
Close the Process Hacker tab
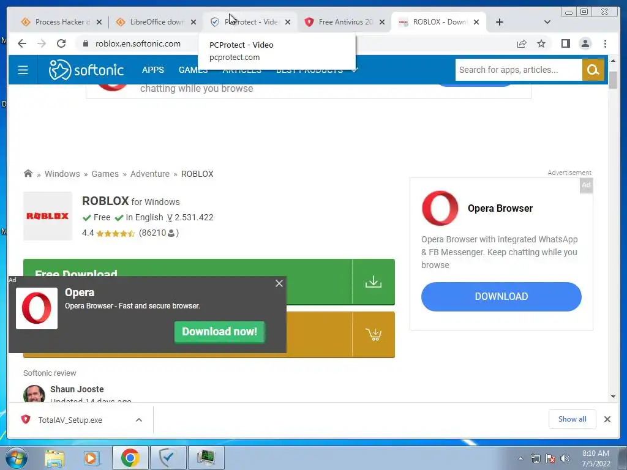click(99, 22)
